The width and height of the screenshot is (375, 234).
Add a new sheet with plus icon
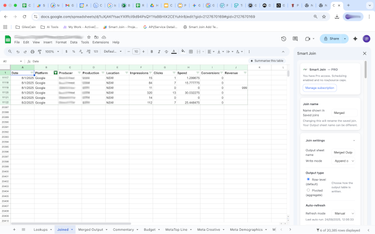pos(14,229)
